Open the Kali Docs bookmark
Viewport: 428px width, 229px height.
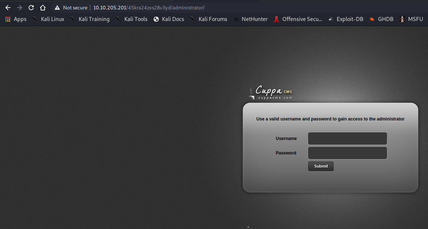click(x=169, y=19)
